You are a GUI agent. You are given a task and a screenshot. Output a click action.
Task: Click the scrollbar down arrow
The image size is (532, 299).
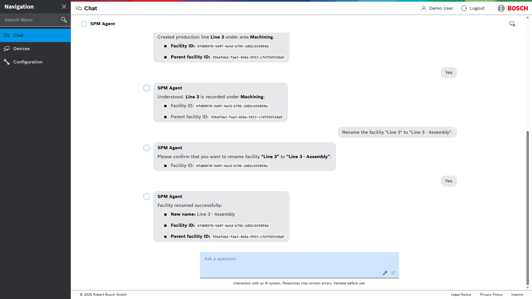click(x=528, y=288)
